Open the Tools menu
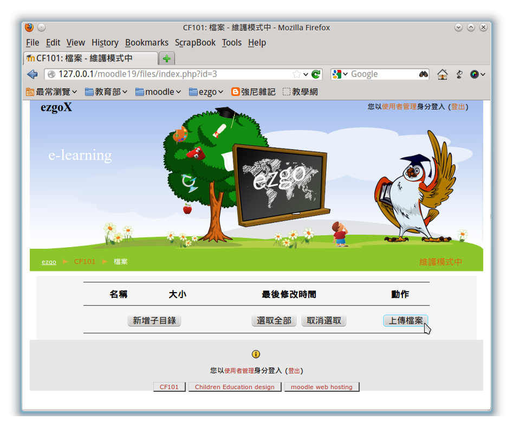 pos(232,43)
